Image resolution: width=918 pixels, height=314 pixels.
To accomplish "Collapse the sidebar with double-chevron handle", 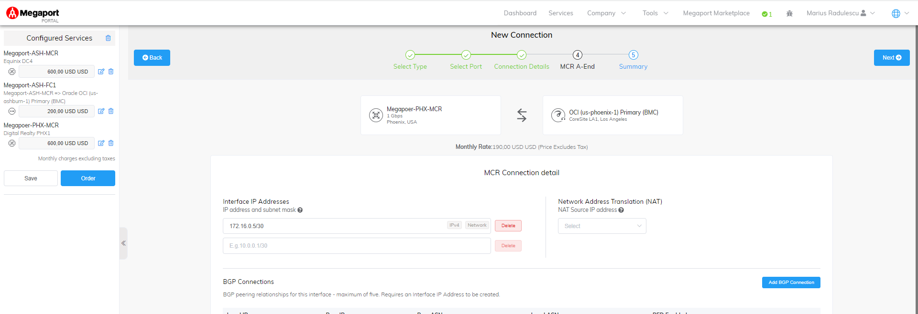I will [123, 243].
